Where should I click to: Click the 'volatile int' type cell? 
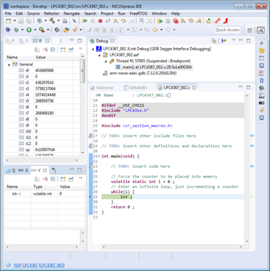tap(42, 194)
